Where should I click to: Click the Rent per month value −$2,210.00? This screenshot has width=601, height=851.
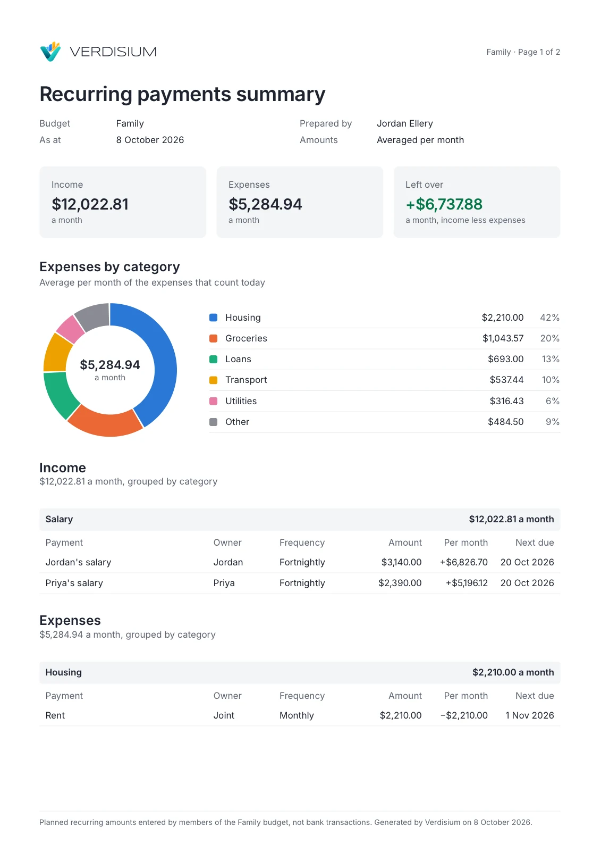pos(464,715)
